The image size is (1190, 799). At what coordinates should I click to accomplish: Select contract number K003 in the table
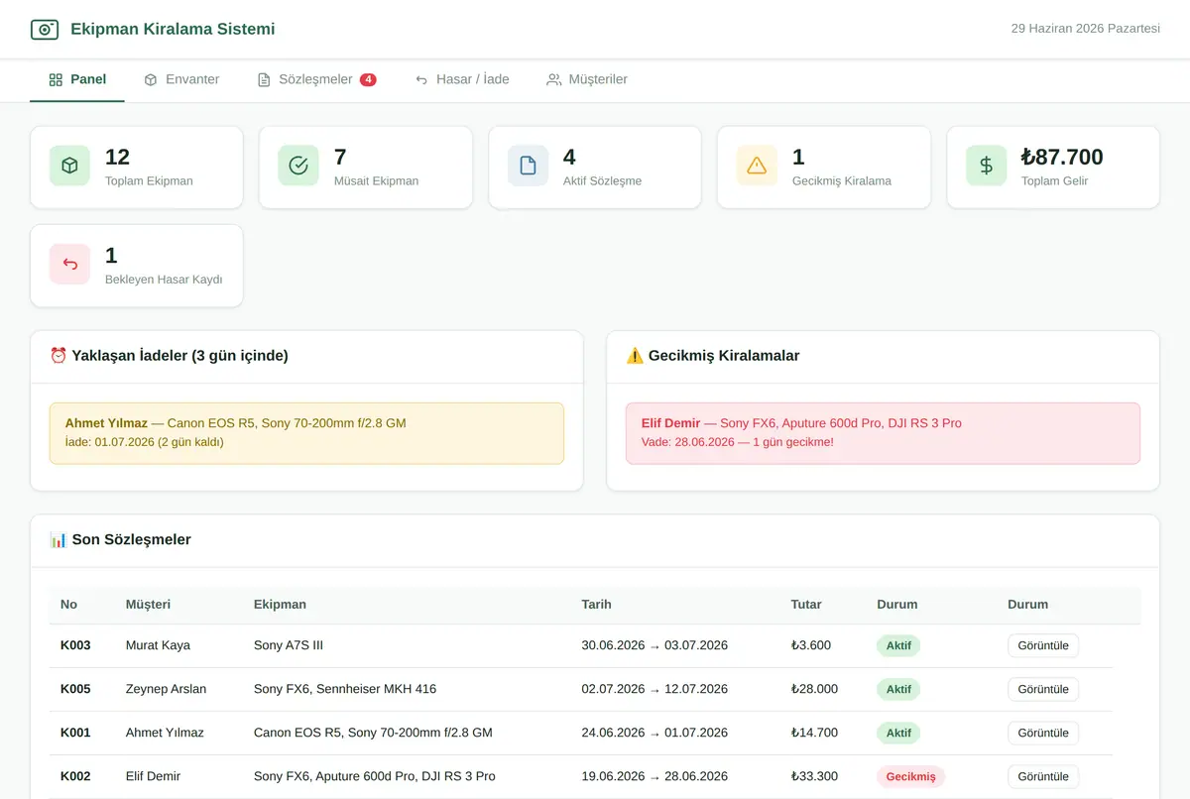75,645
